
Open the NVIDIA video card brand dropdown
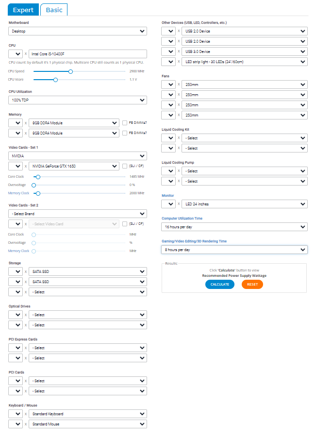coord(78,156)
